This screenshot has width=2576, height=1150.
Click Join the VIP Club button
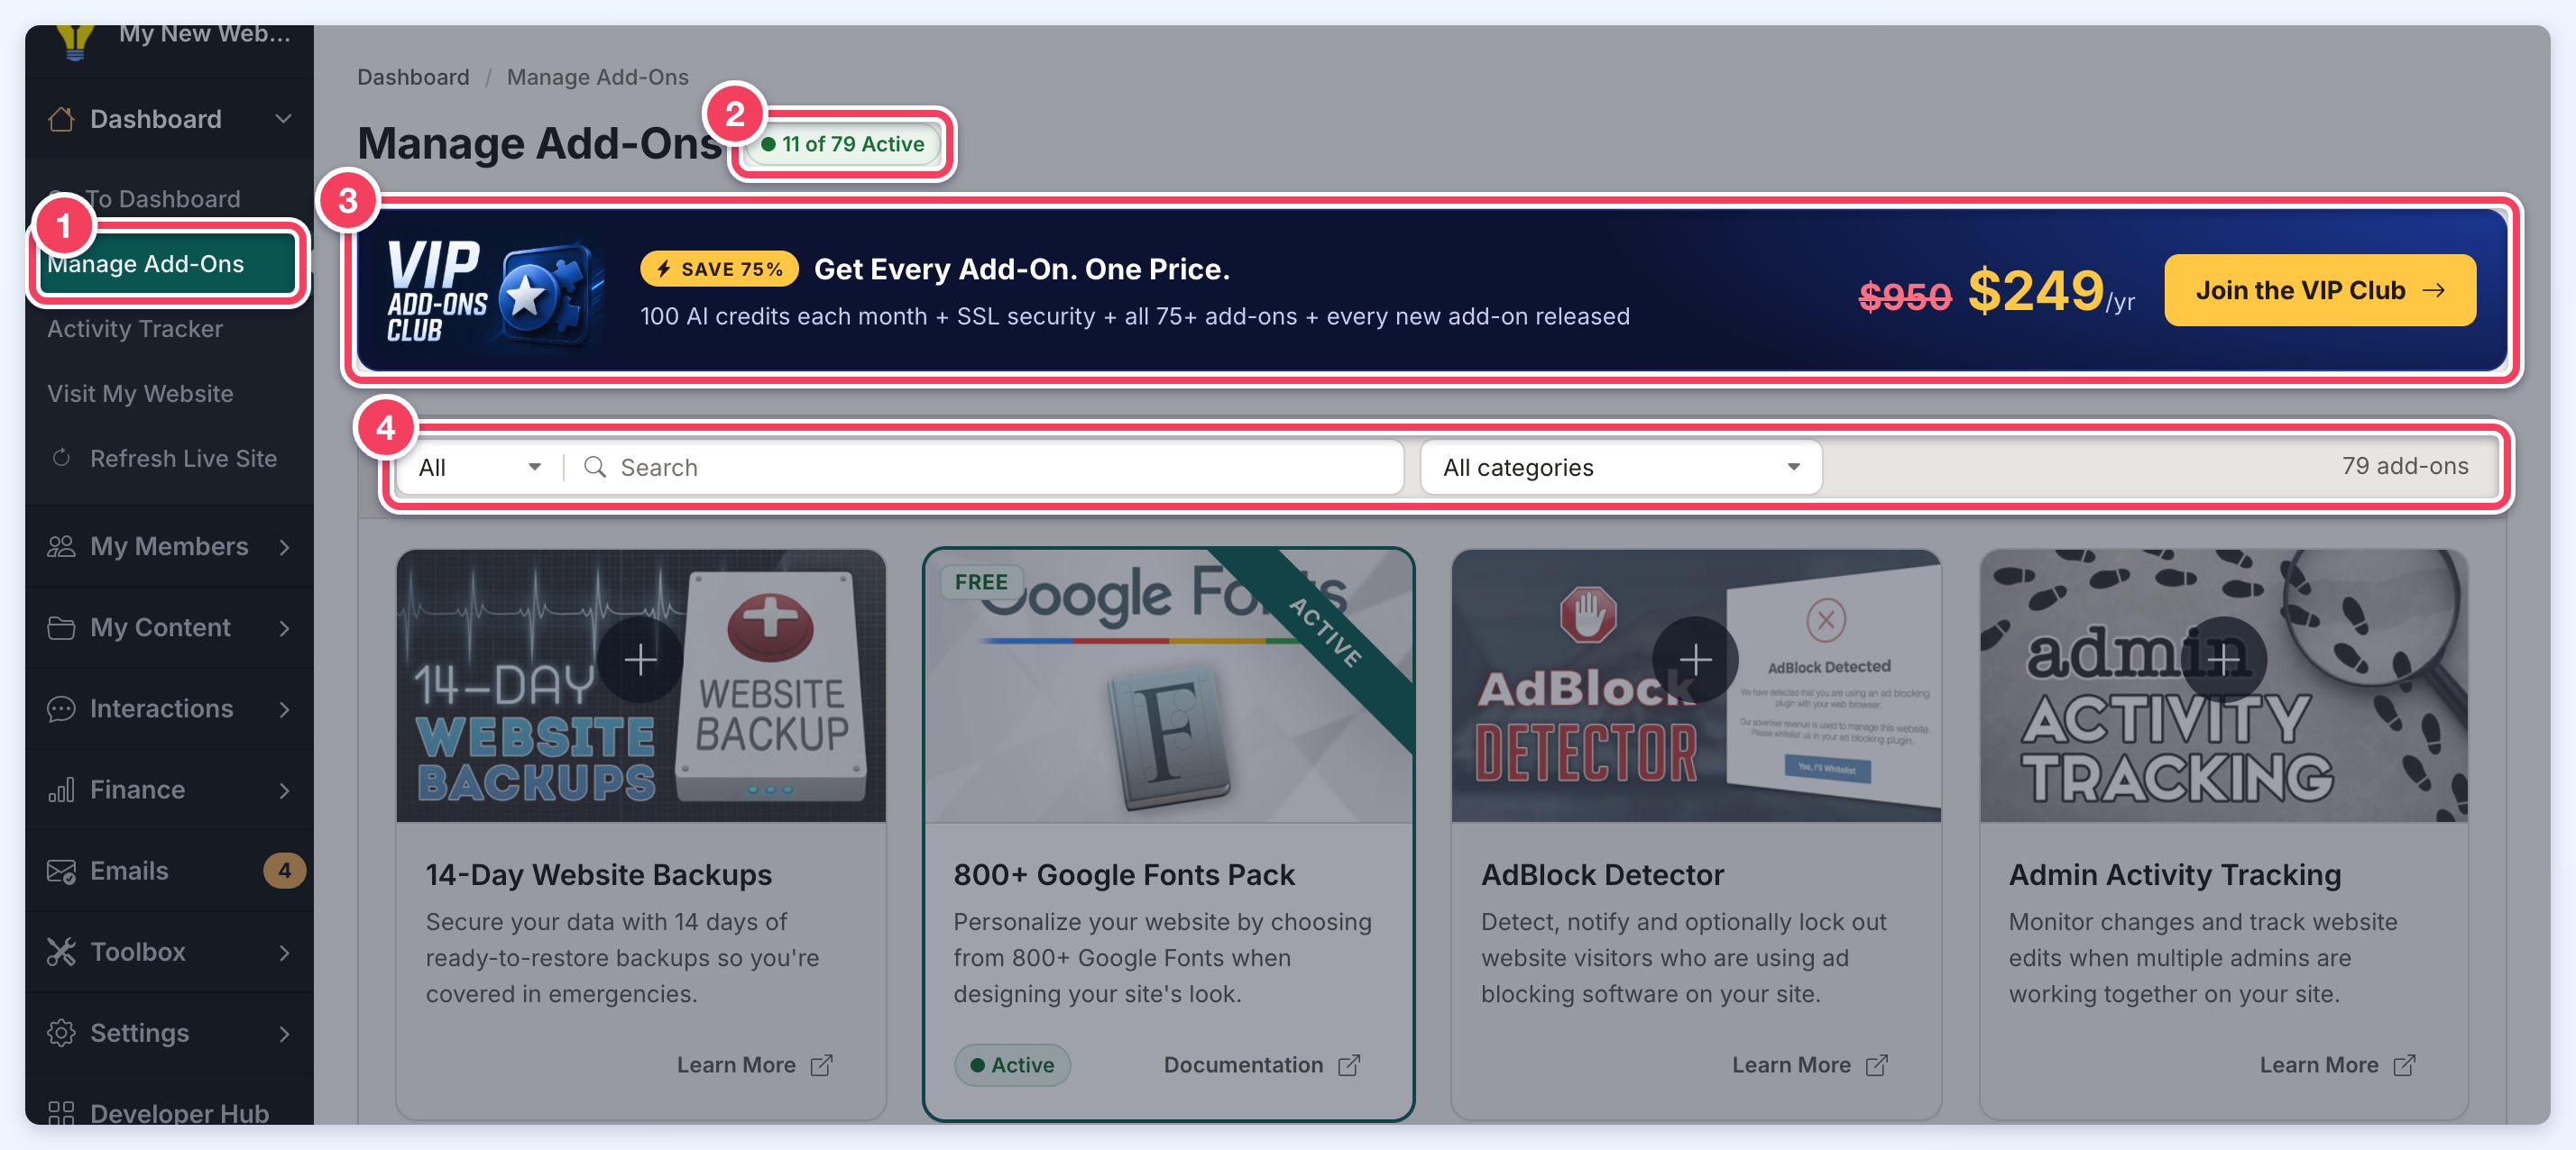click(2320, 289)
